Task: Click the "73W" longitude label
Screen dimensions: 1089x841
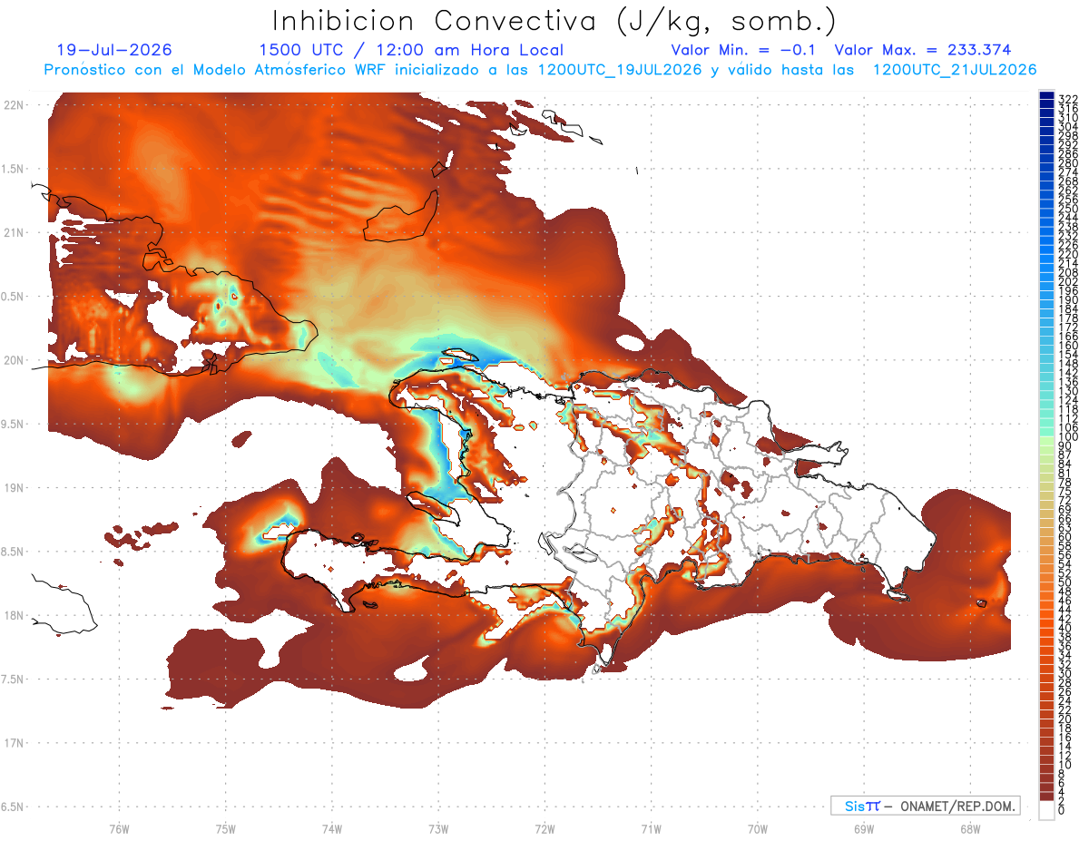Action: [438, 828]
